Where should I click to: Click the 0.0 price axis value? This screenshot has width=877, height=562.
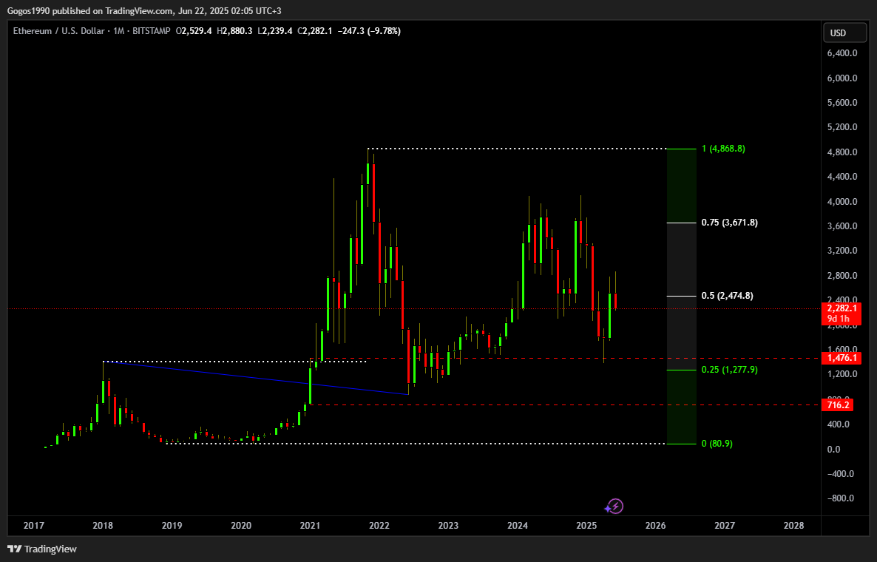(x=833, y=449)
